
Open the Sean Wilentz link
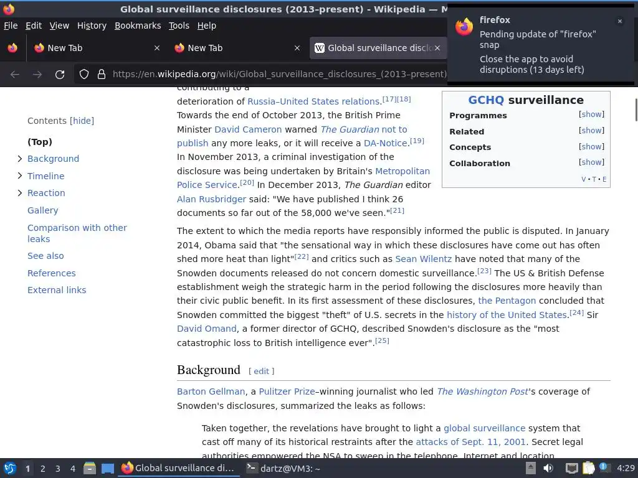pyautogui.click(x=423, y=260)
